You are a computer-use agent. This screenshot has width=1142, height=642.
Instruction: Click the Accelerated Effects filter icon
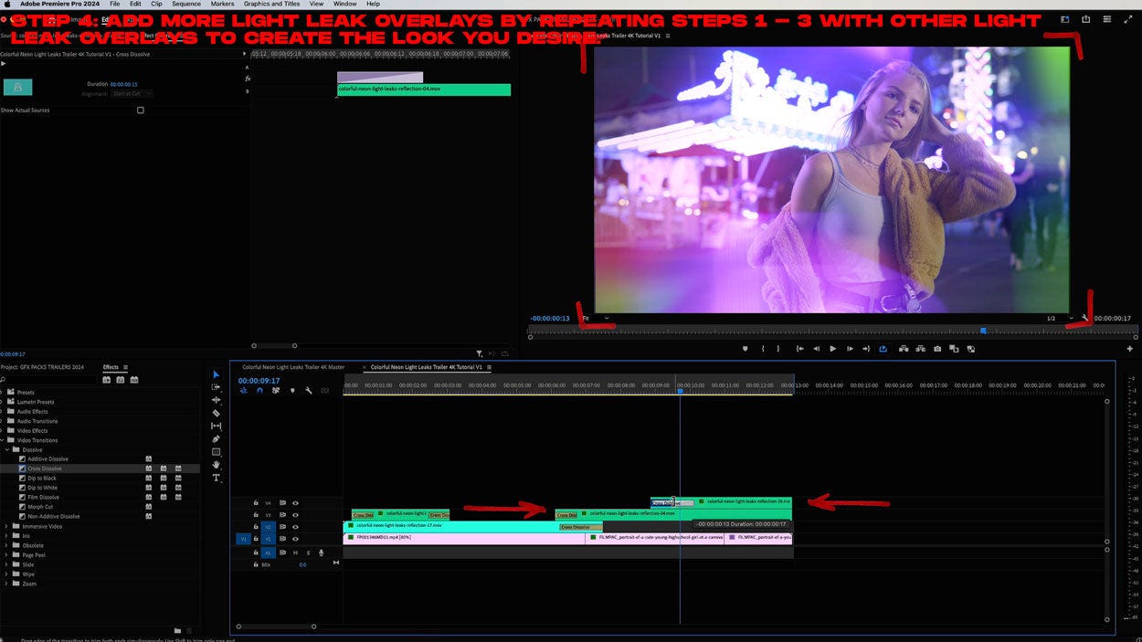(106, 379)
